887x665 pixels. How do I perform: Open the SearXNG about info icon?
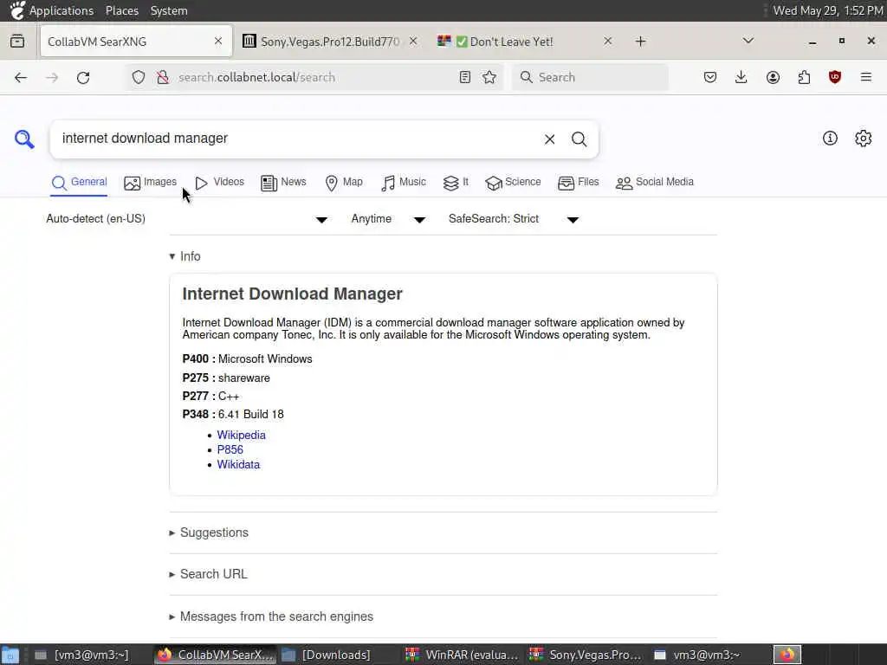pos(830,138)
